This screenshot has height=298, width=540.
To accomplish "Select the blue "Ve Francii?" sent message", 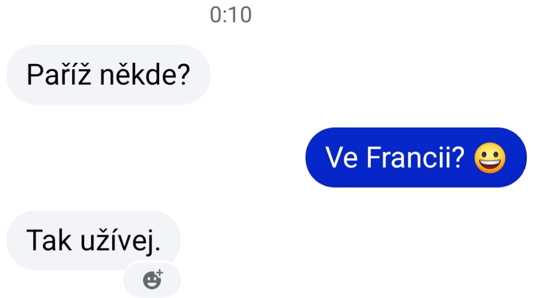I will 416,157.
